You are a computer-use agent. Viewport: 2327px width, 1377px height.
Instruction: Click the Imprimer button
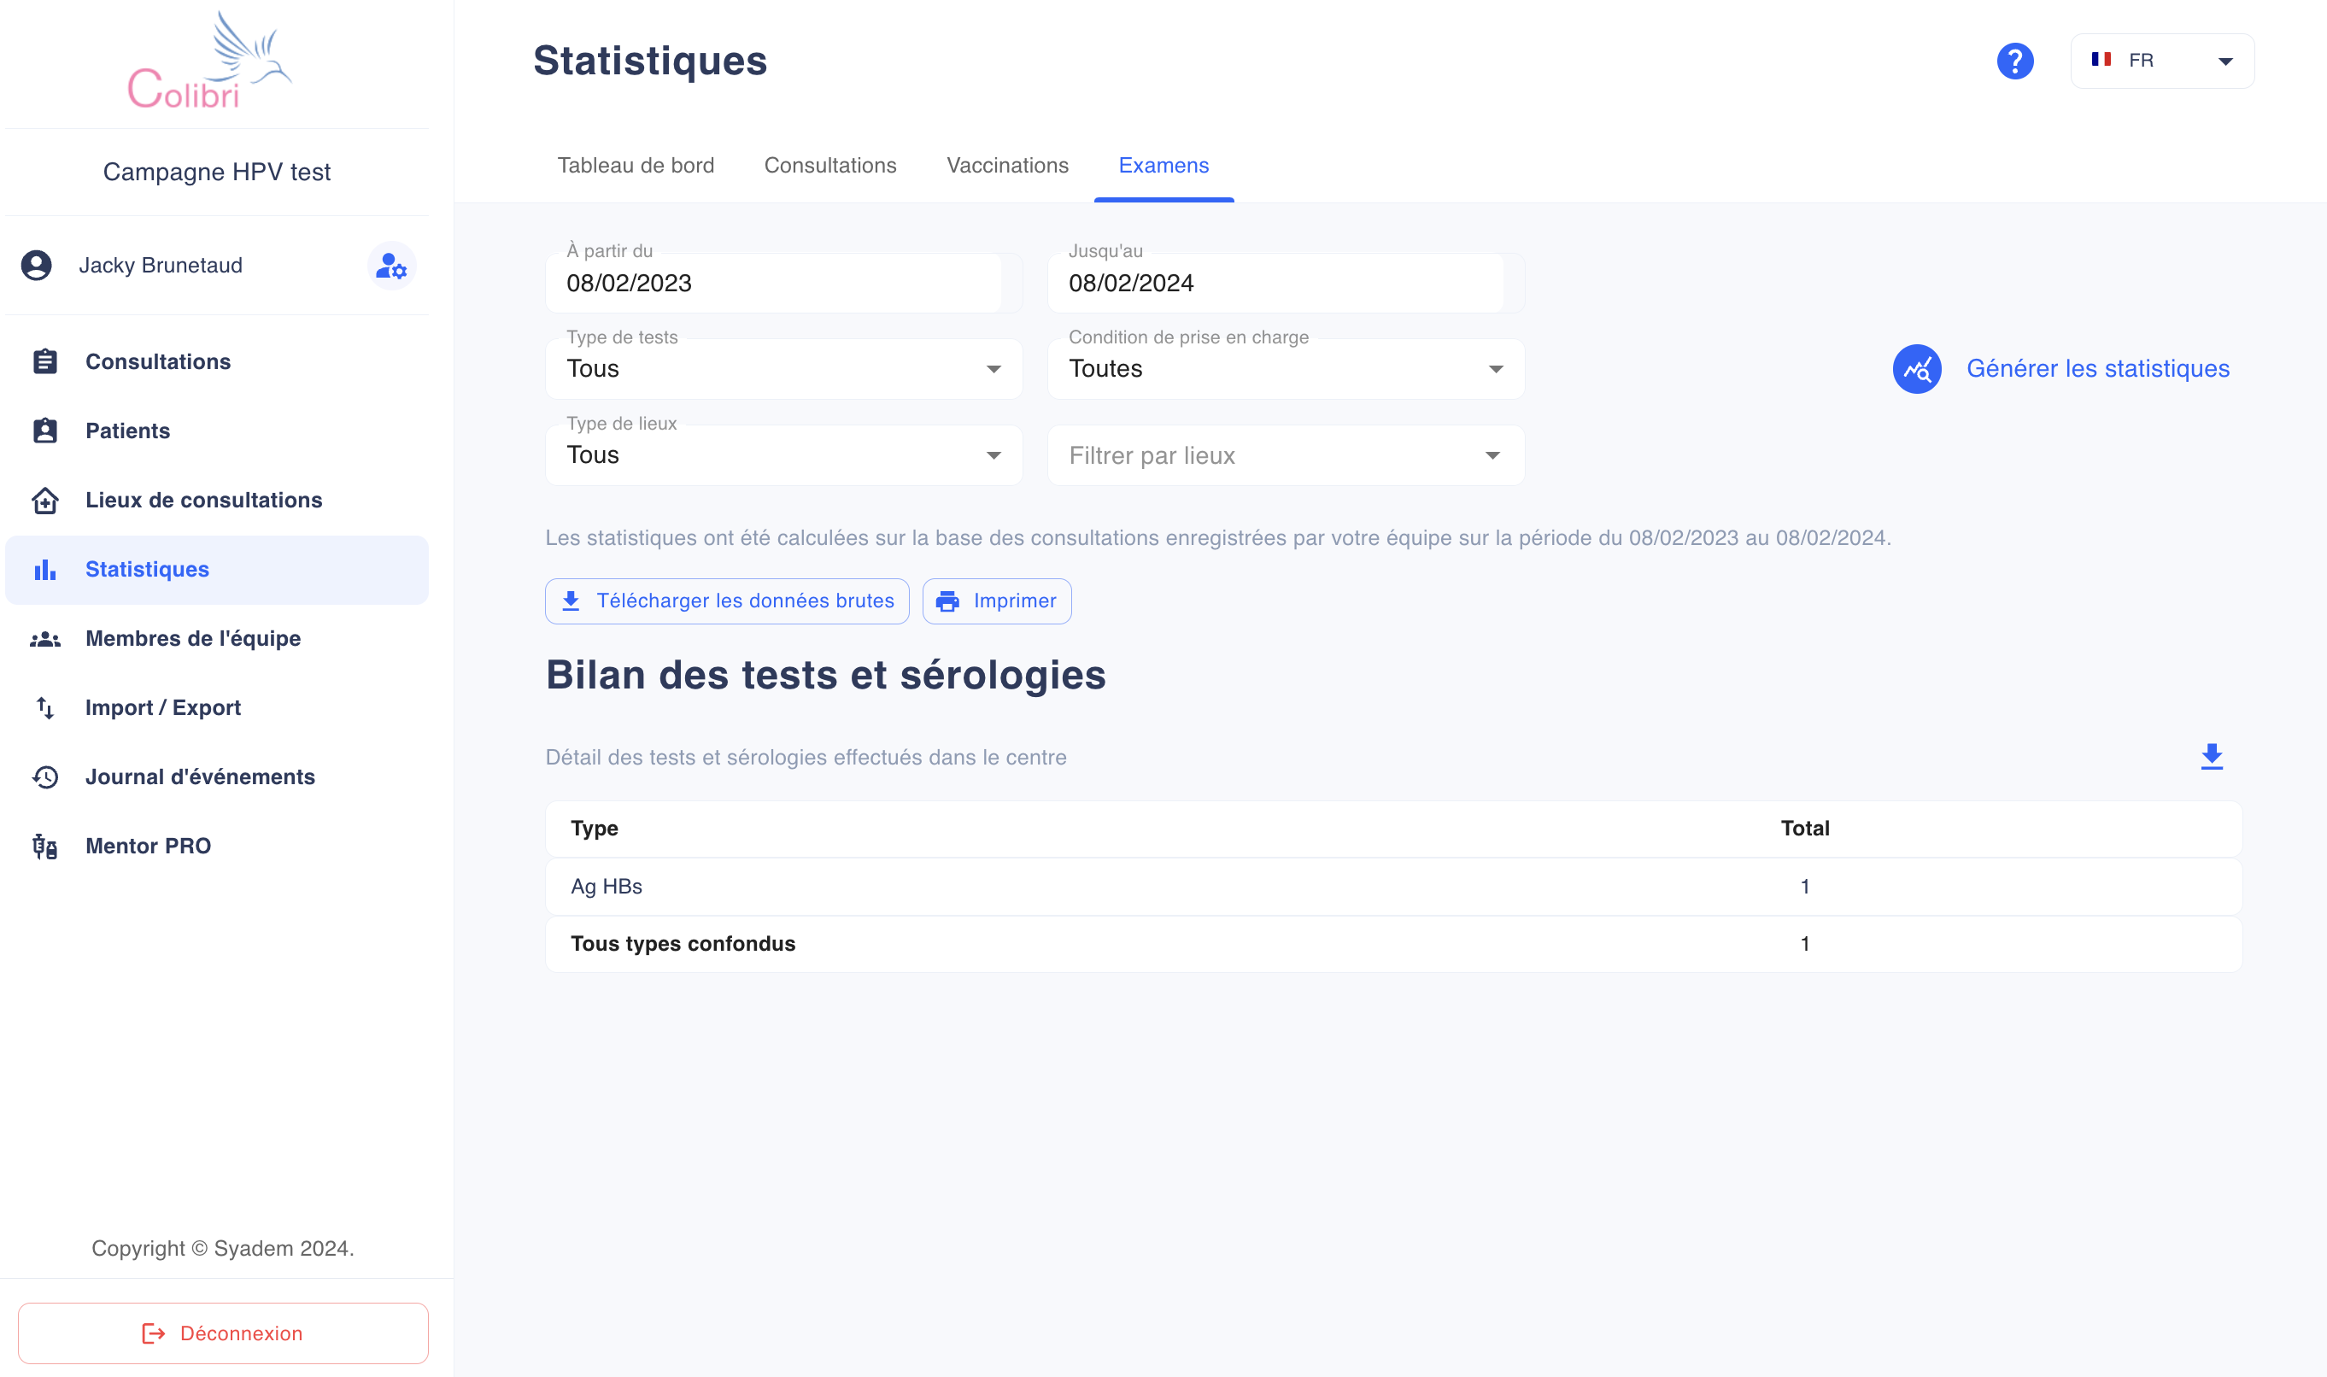(996, 601)
